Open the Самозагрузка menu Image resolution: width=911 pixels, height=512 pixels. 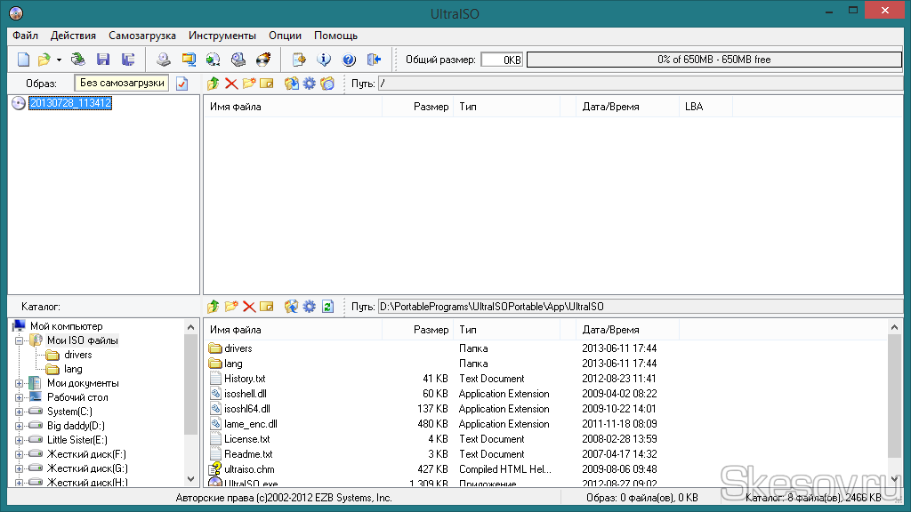tap(142, 36)
